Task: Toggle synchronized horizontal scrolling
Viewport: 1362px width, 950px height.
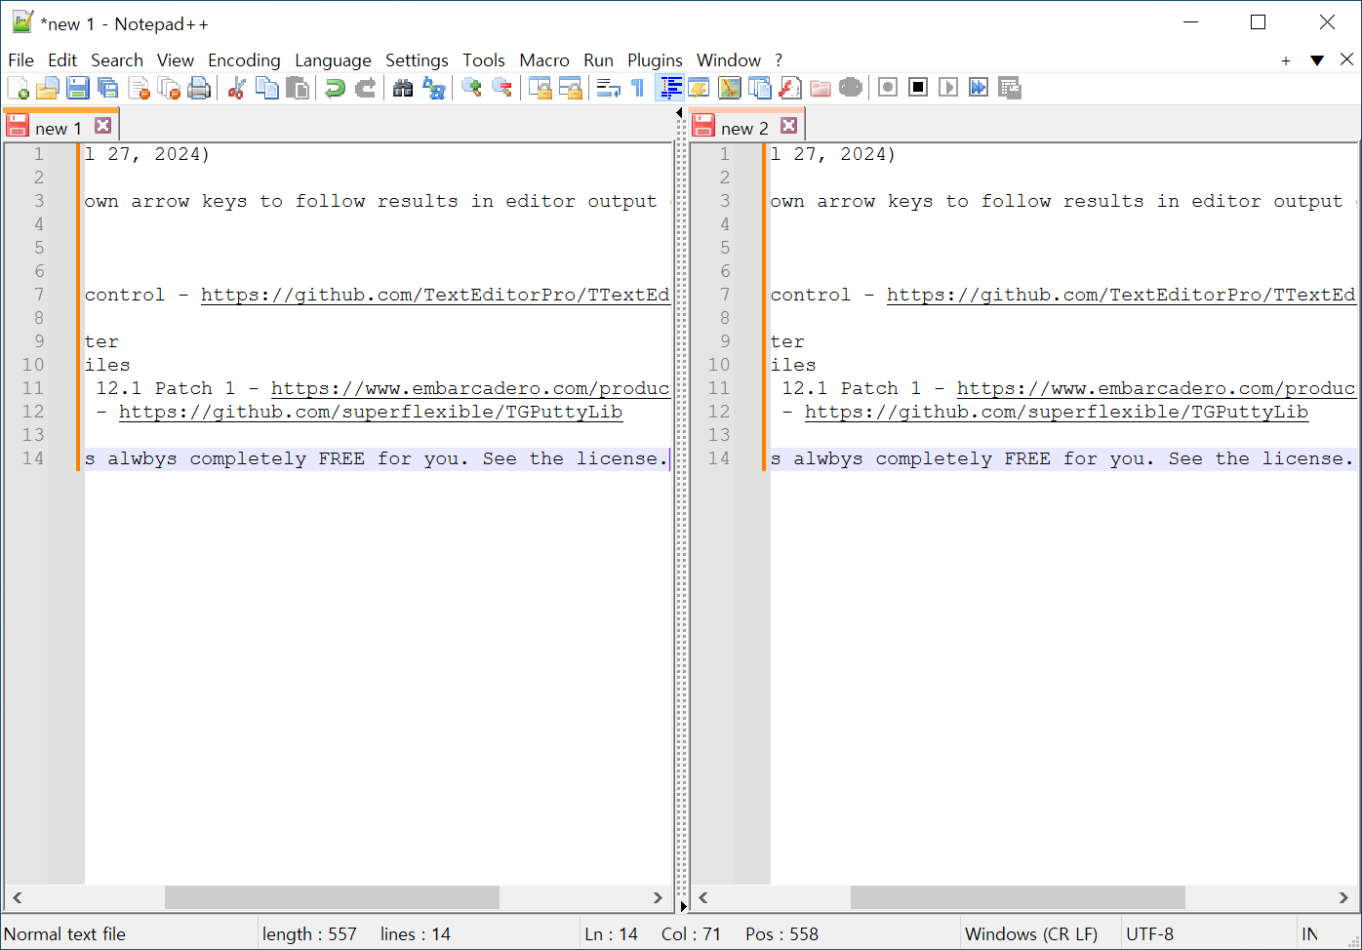Action: pyautogui.click(x=570, y=88)
